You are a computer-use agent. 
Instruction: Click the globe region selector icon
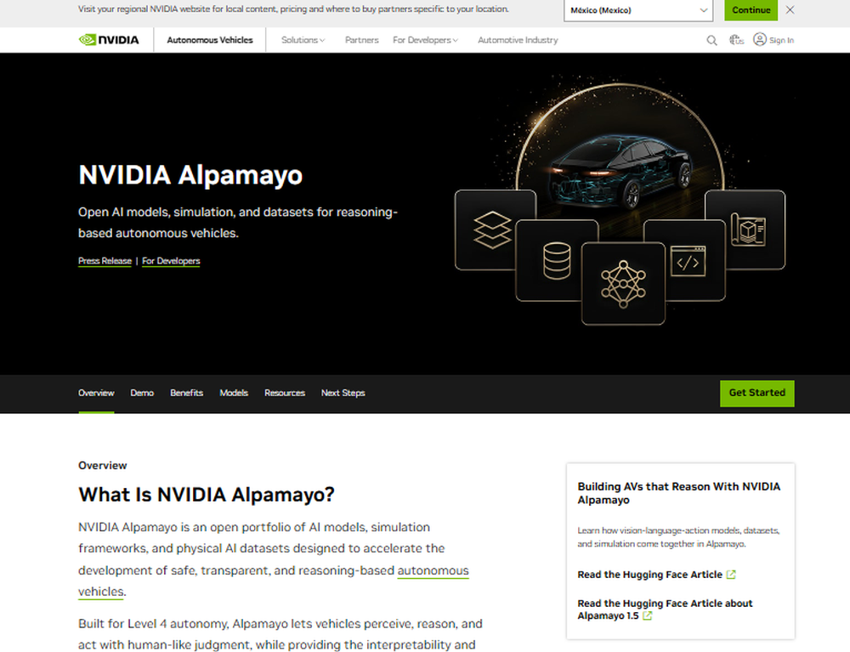click(x=736, y=40)
